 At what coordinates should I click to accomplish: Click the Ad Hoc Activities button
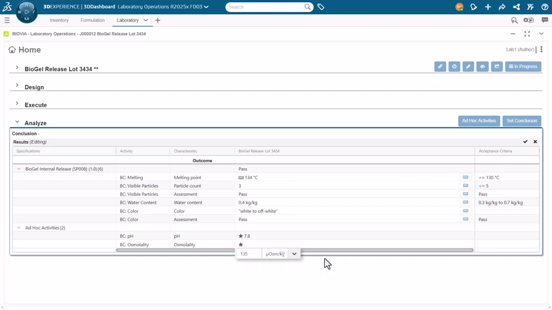tap(479, 121)
